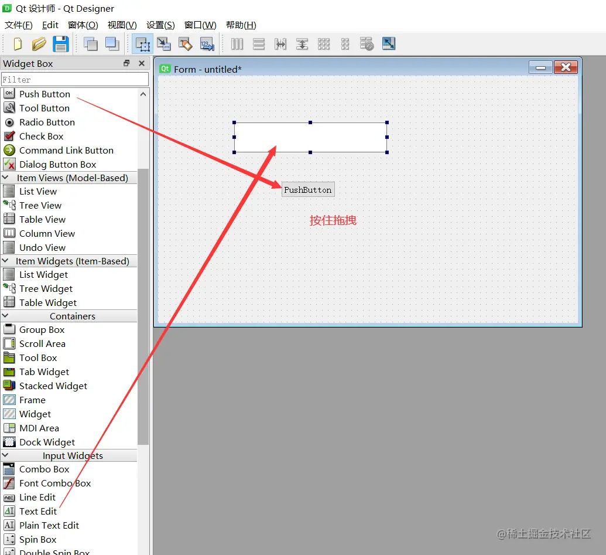Open the 文件(F) menu
This screenshot has width=606, height=555.
tap(19, 25)
